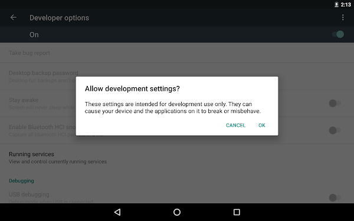Open Desktop backup password setting
This screenshot has height=221, width=354.
[177, 76]
